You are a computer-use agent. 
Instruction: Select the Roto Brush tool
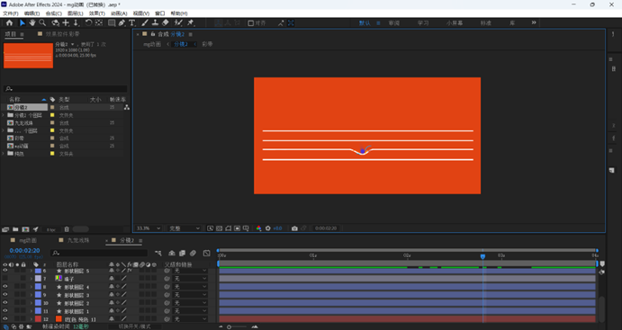pyautogui.click(x=178, y=23)
